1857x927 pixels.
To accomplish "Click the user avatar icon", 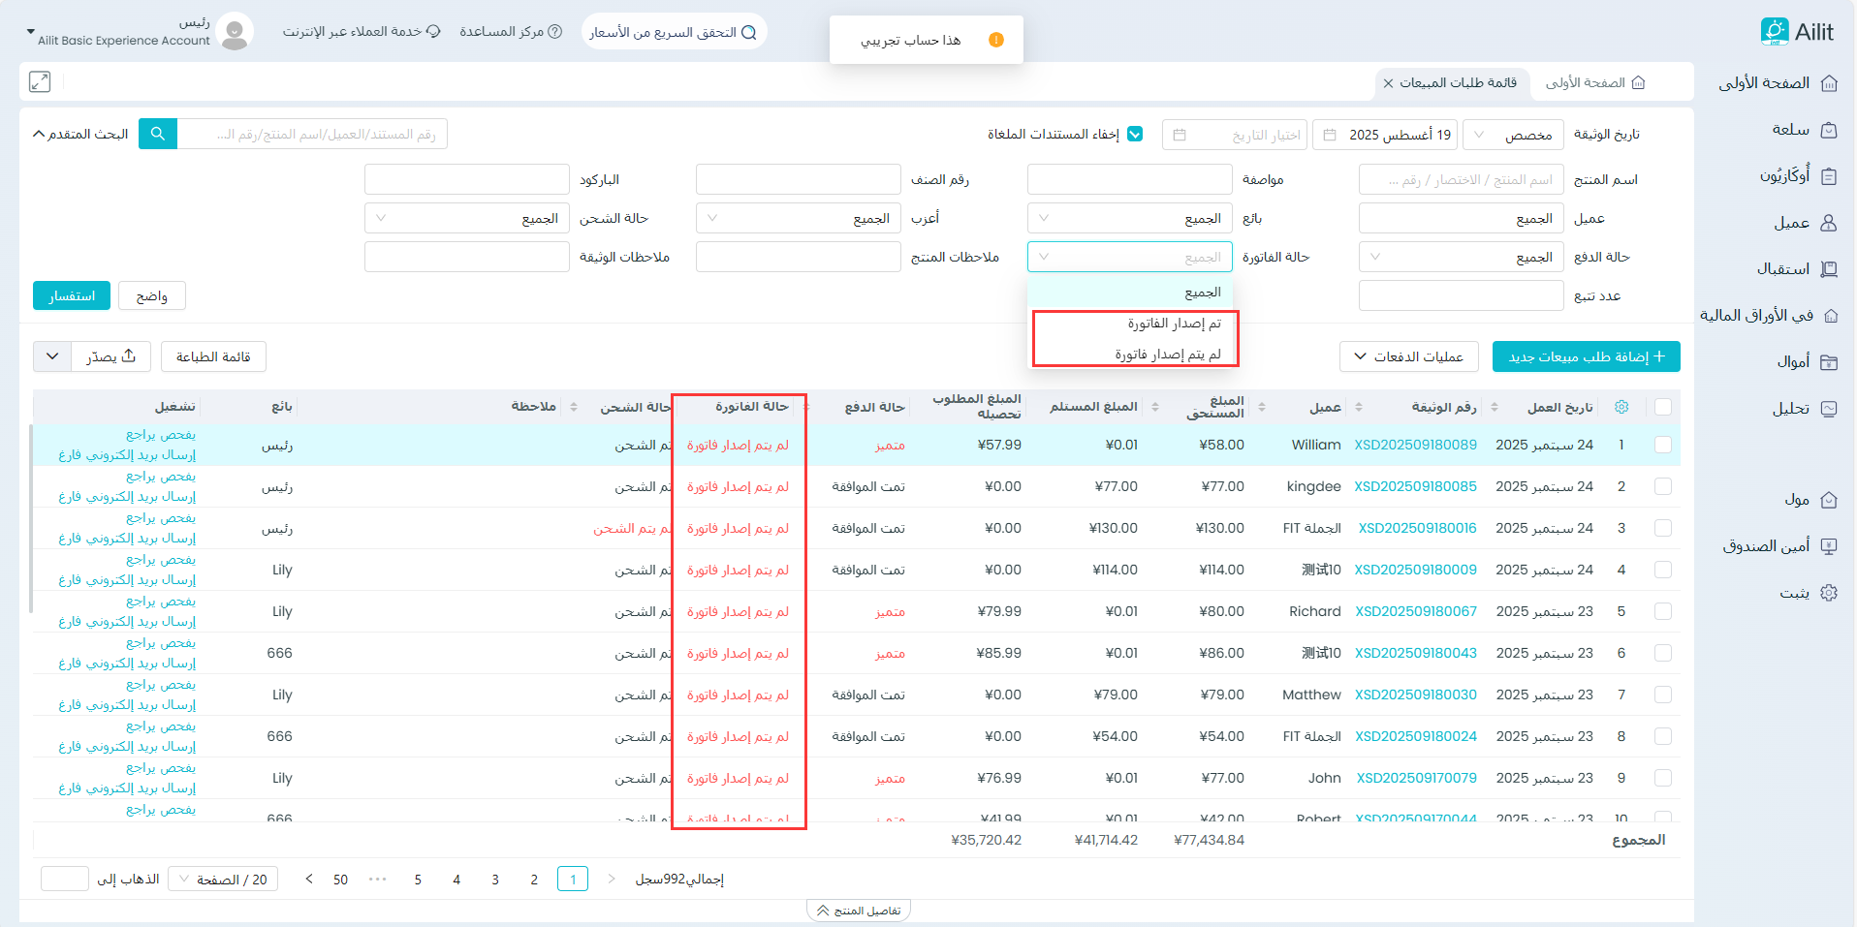I will tap(234, 32).
